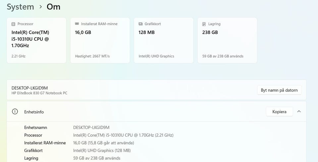Click the RAM-minne memory icon
This screenshot has height=162, width=318.
tap(77, 24)
